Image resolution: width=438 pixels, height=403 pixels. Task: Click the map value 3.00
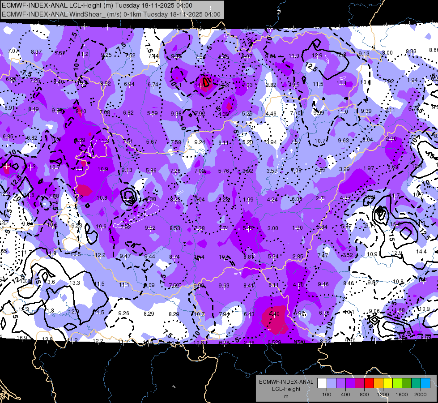point(272,228)
